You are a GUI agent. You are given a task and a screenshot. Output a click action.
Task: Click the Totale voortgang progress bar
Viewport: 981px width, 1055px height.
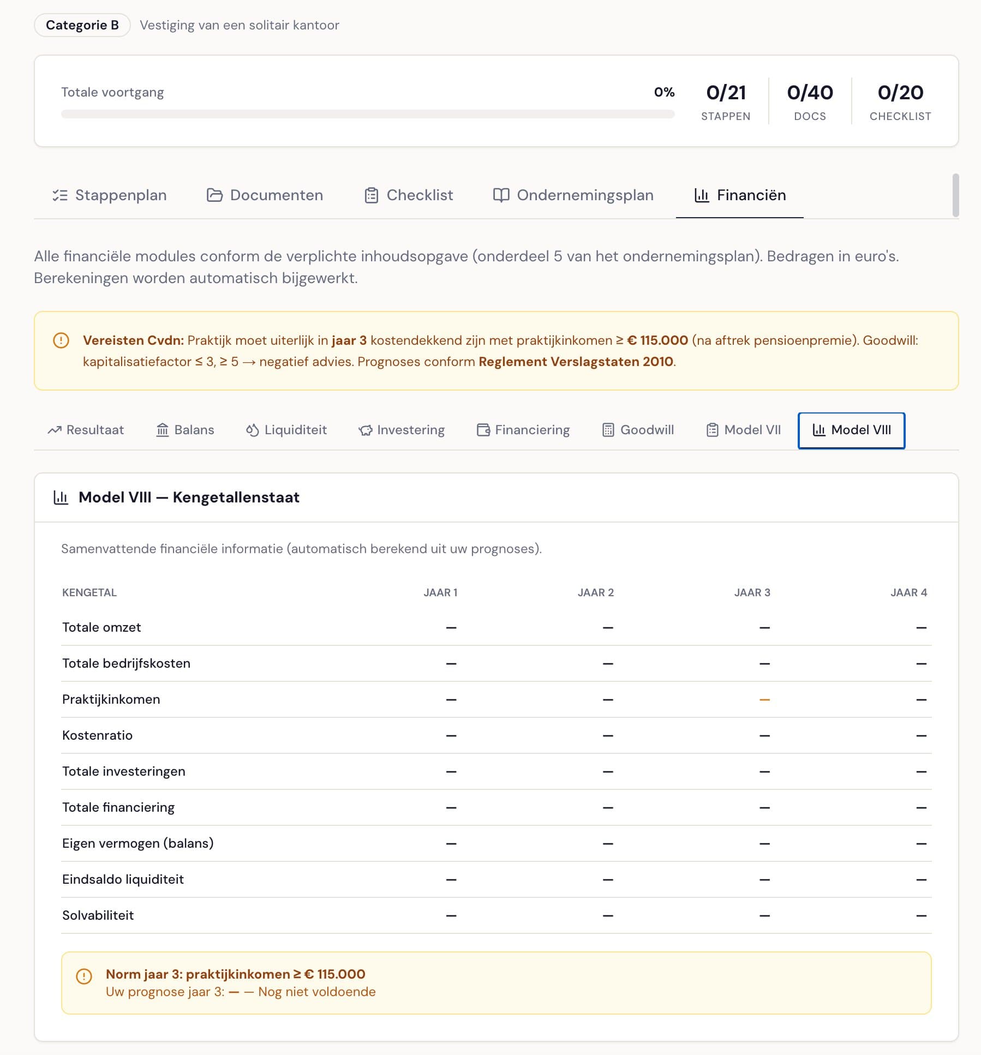pyautogui.click(x=368, y=114)
